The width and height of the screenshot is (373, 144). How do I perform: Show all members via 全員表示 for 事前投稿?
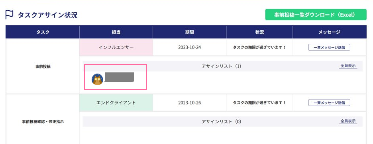[x=348, y=66]
